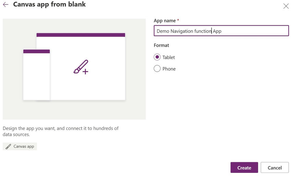The image size is (291, 176).
Task: Click the pencil icon on the Canvas app tag
Action: click(8, 146)
